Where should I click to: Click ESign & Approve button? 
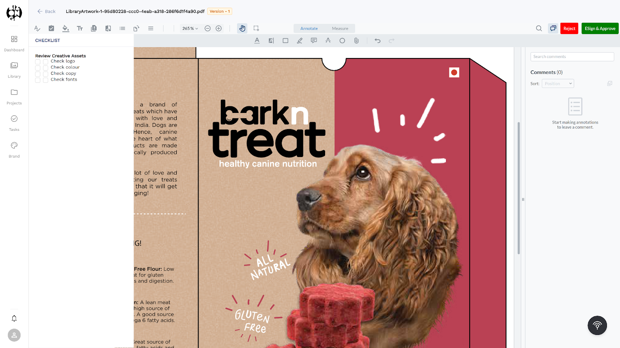point(600,29)
